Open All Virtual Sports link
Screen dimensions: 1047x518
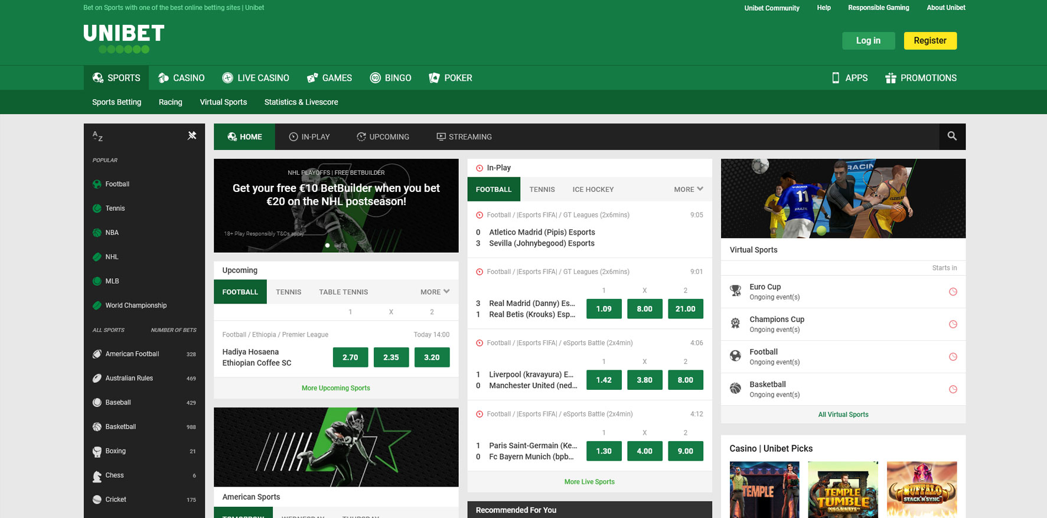(x=843, y=415)
